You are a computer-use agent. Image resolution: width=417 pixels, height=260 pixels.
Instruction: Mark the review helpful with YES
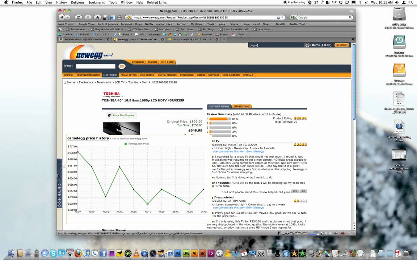pyautogui.click(x=295, y=191)
